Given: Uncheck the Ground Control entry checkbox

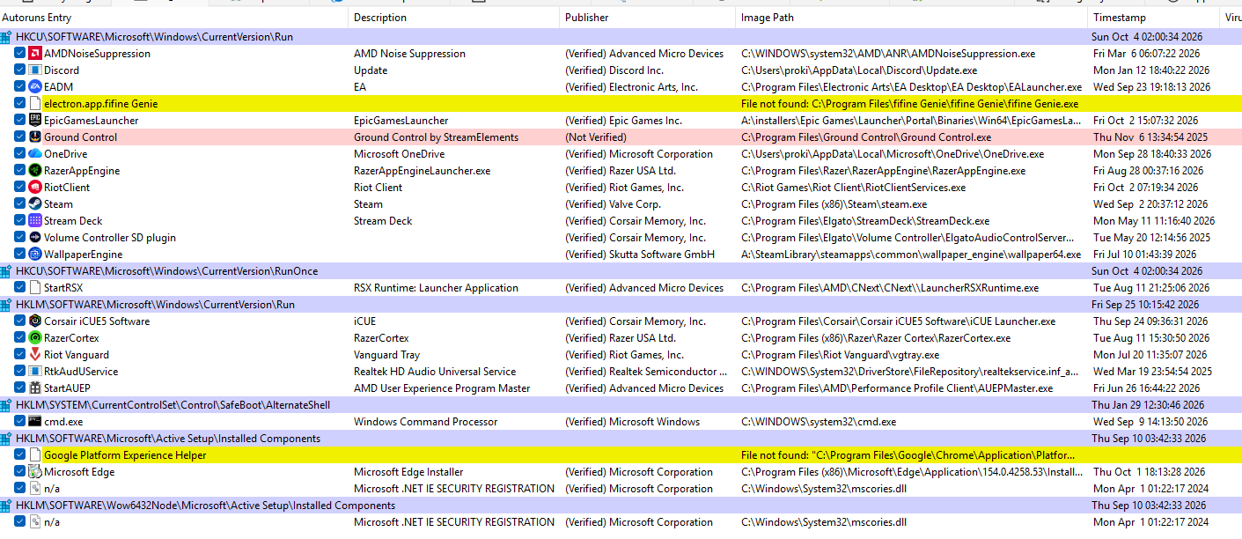Looking at the screenshot, I should (x=20, y=137).
